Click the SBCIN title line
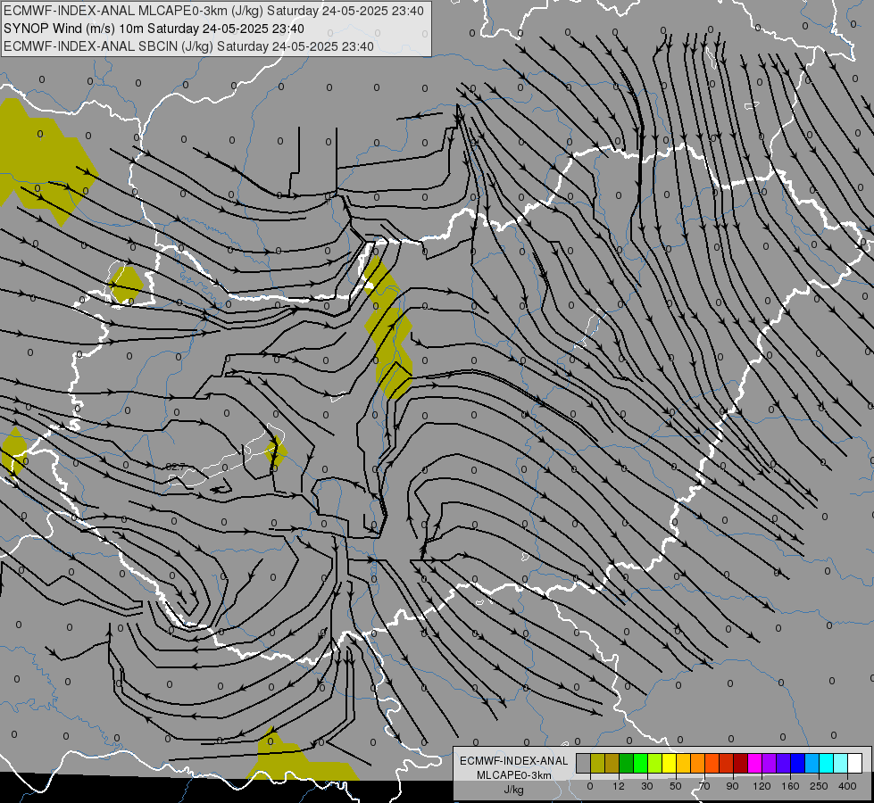This screenshot has width=874, height=803. 188,46
